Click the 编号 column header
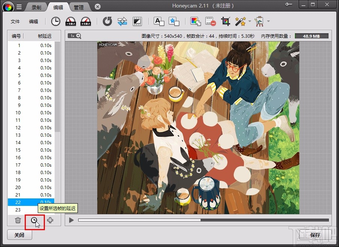The width and height of the screenshot is (339, 247). coord(16,36)
